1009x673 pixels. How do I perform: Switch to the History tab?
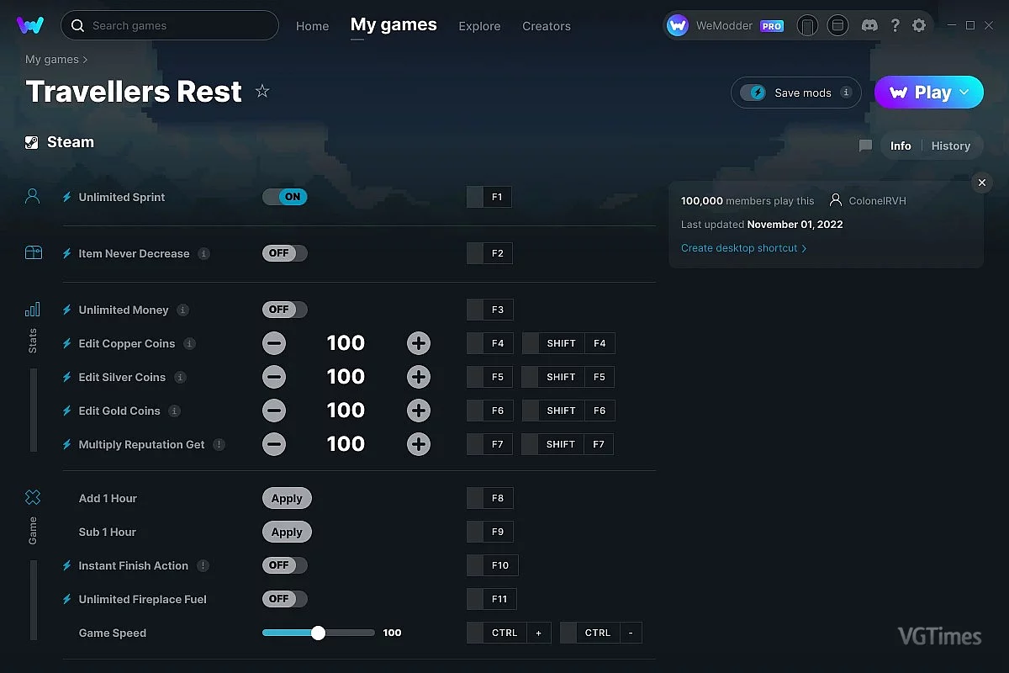point(950,146)
